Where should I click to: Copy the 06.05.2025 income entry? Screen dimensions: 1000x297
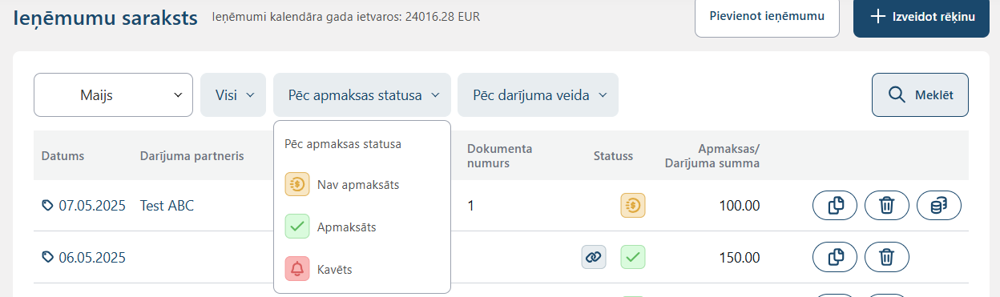click(x=835, y=257)
